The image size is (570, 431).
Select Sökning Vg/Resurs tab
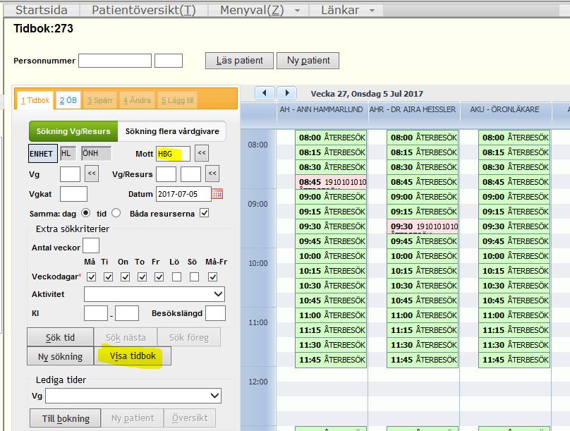click(73, 131)
